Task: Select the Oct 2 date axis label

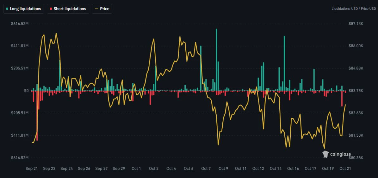Action: [x=153, y=169]
